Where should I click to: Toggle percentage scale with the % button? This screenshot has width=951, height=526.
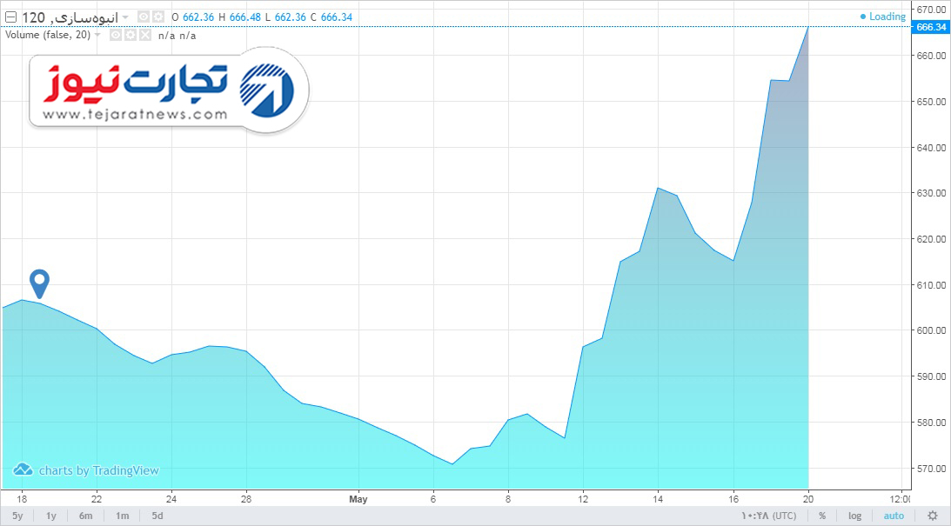point(822,516)
